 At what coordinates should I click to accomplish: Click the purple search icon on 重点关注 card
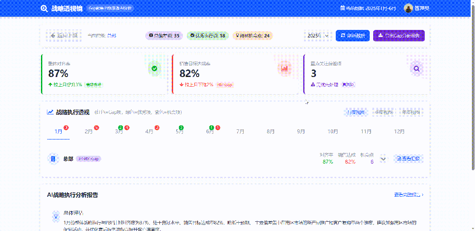pyautogui.click(x=416, y=68)
